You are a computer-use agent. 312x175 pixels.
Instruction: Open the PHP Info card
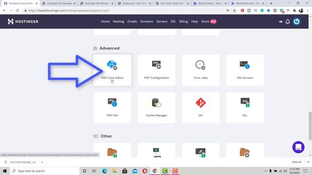[x=112, y=108]
